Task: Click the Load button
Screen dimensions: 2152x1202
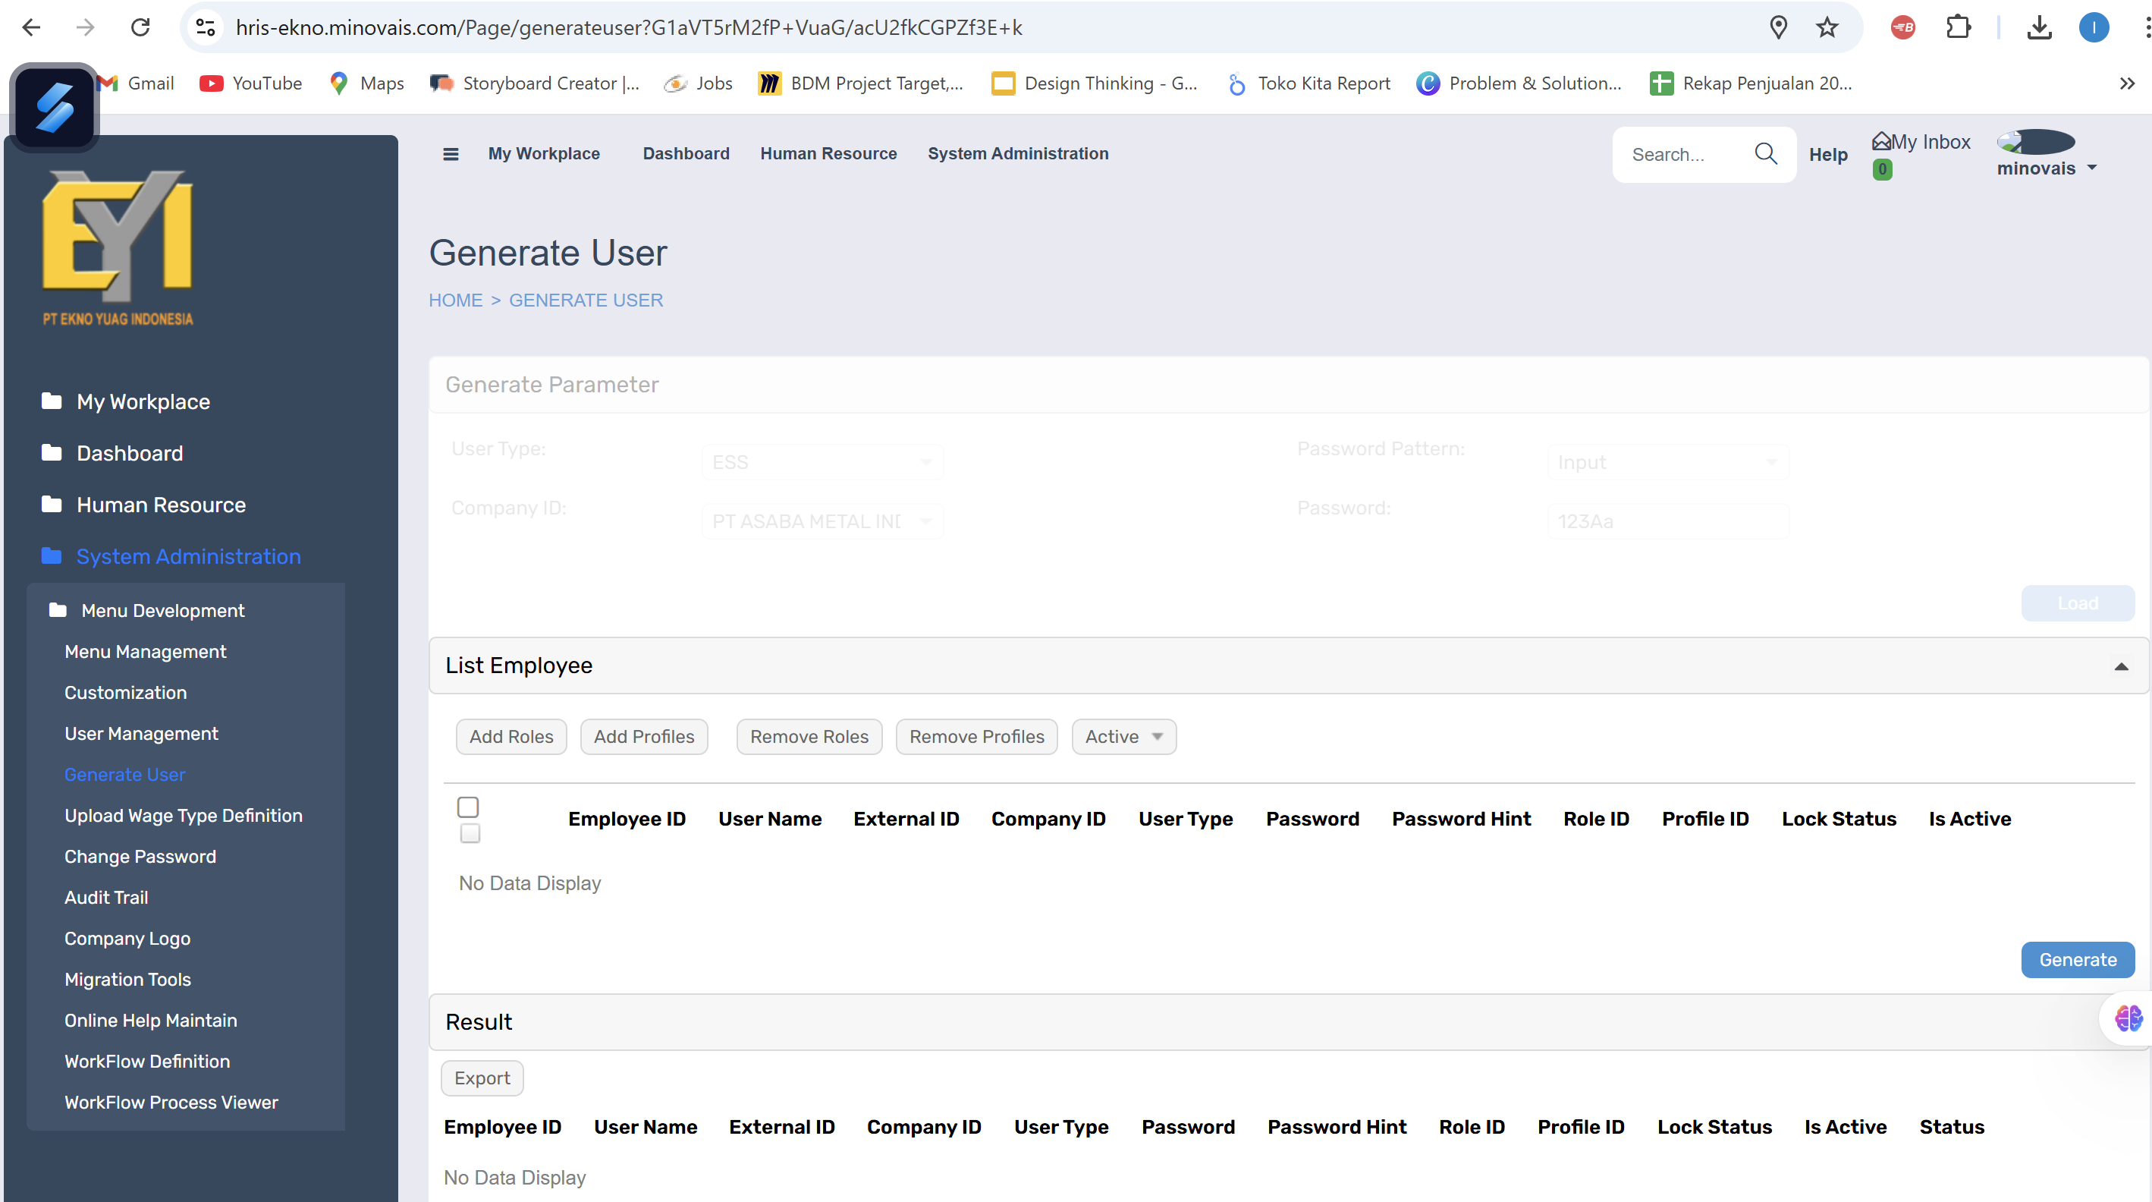Action: (x=2077, y=603)
